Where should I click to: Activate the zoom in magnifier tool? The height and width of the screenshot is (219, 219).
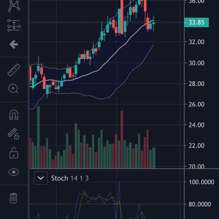click(13, 89)
